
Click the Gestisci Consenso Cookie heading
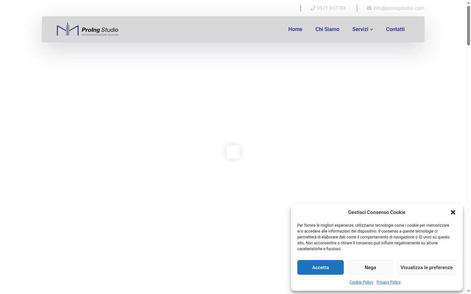coord(377,212)
